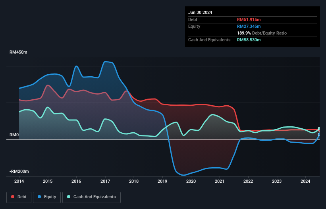Click the Debt value RM51.915m
The width and height of the screenshot is (326, 209).
[x=249, y=19]
